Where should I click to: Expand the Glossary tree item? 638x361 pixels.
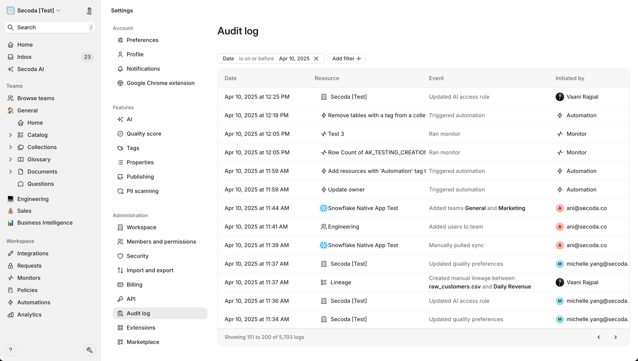pyautogui.click(x=11, y=159)
